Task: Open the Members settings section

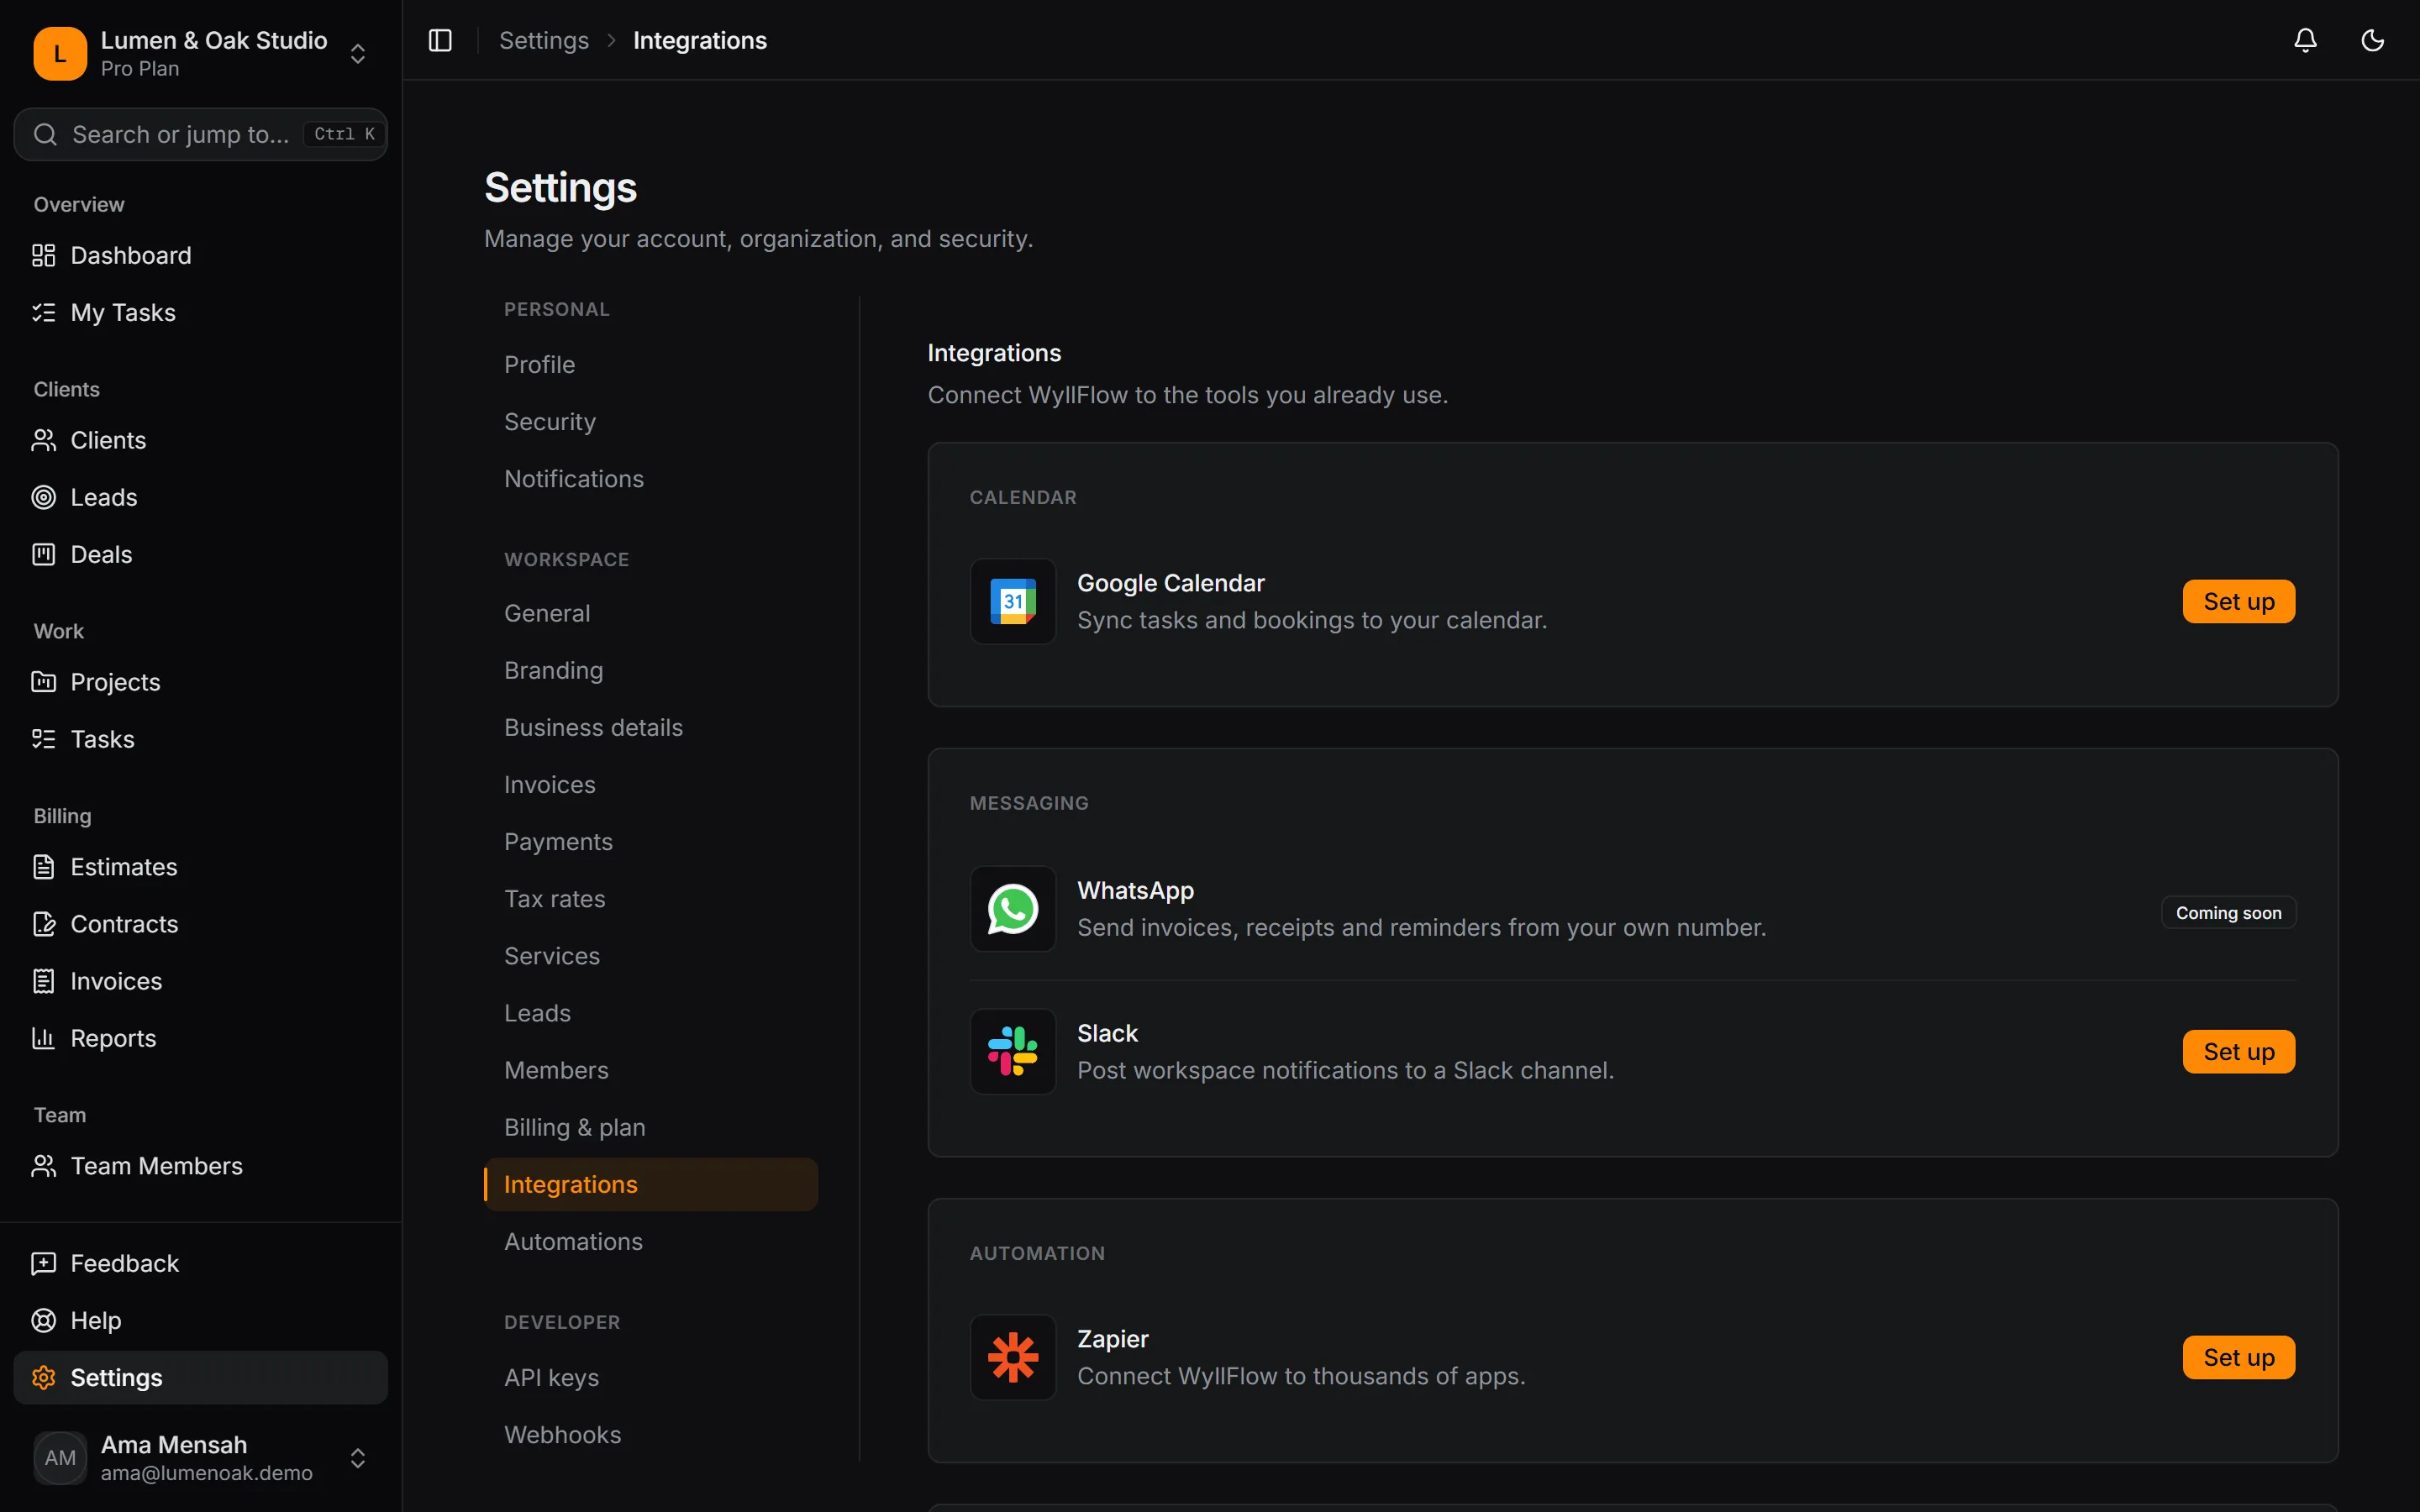Action: pos(650,1070)
